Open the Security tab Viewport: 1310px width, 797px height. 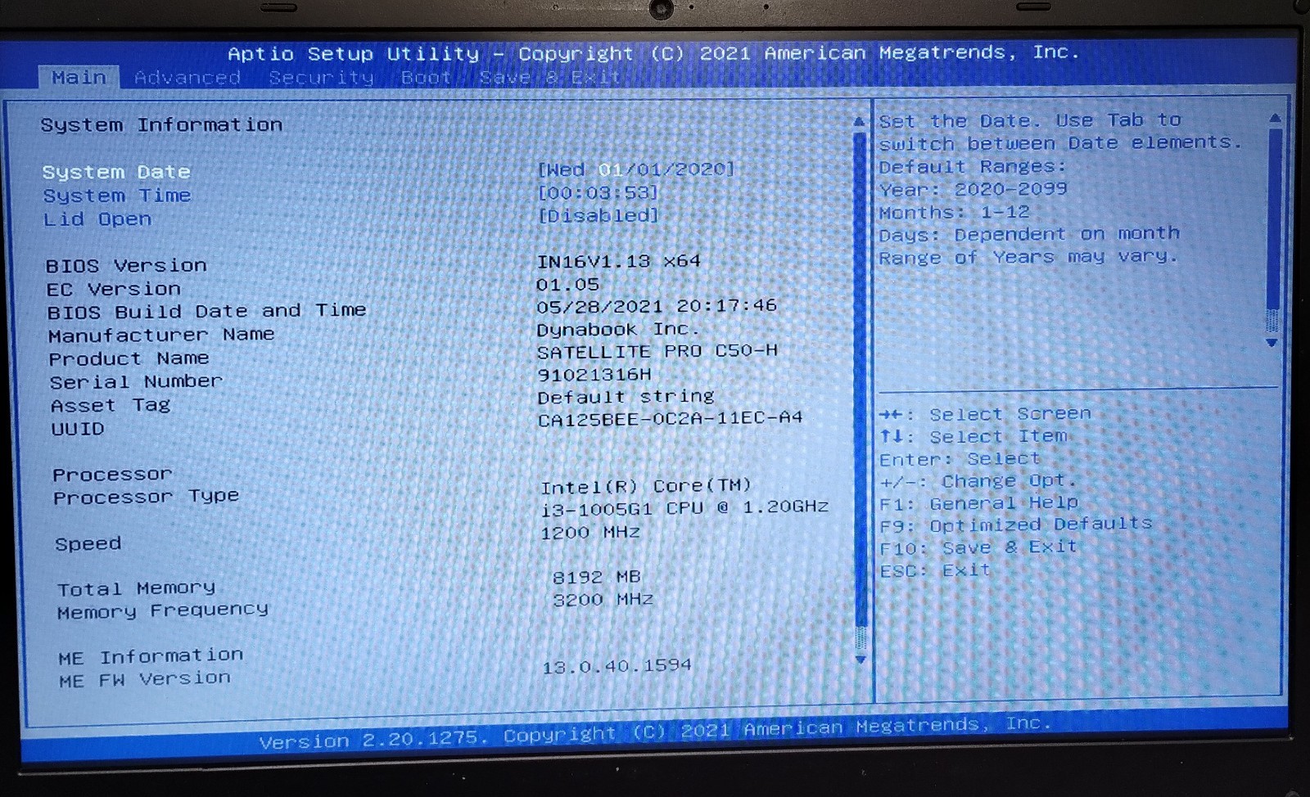pyautogui.click(x=321, y=78)
